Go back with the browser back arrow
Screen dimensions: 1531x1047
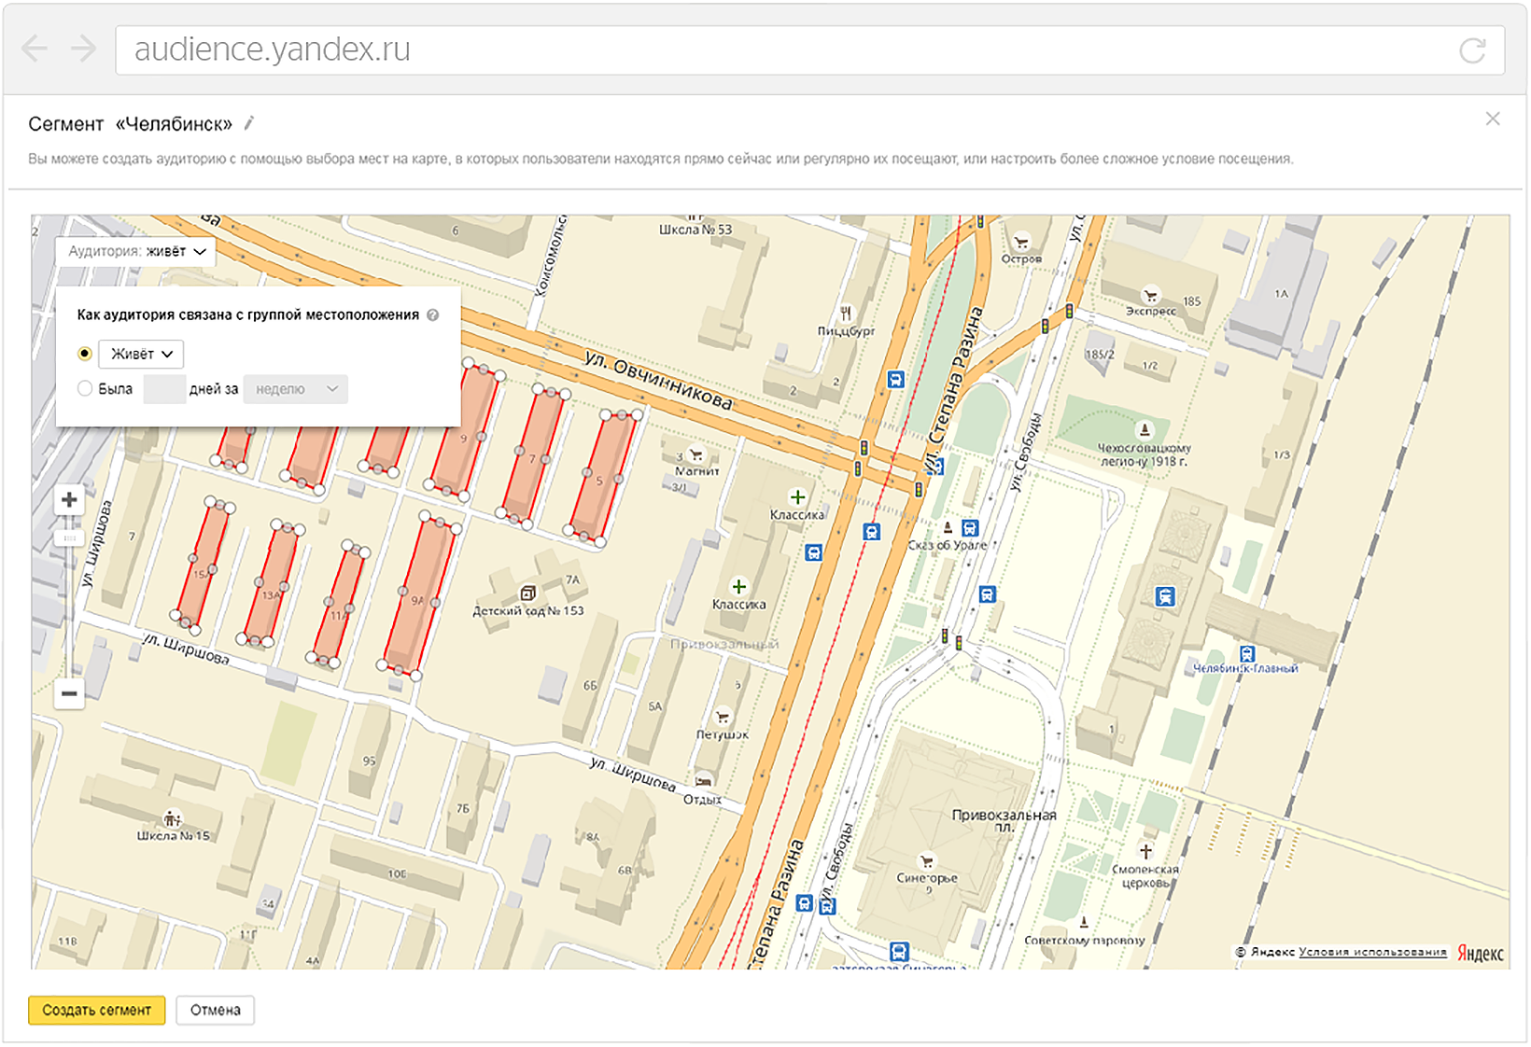(35, 49)
